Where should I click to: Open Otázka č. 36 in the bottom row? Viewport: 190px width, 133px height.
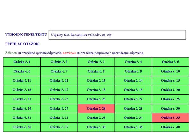22,127
